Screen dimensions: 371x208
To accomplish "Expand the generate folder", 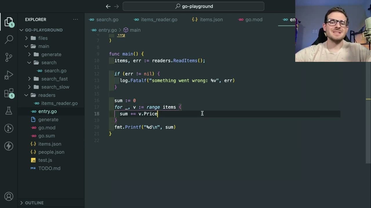I will coord(29,54).
